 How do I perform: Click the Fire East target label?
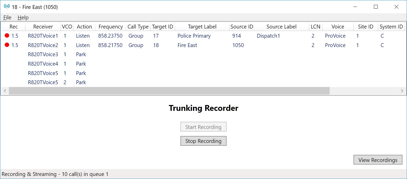click(187, 45)
